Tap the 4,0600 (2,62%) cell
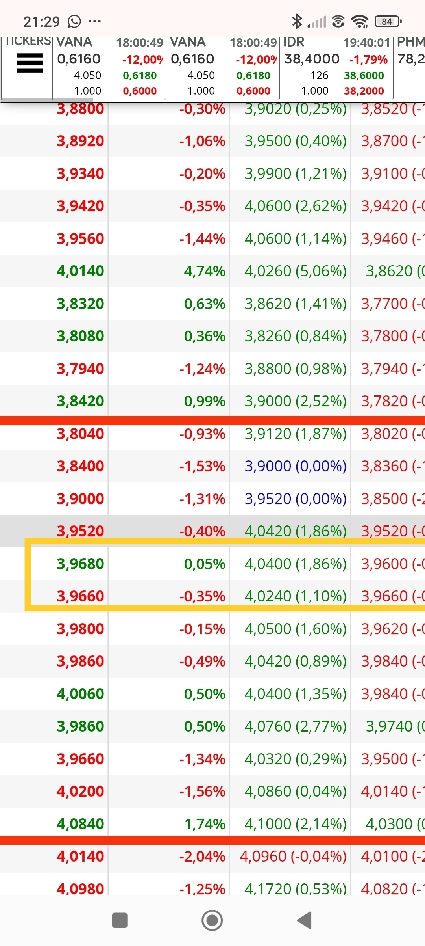This screenshot has height=946, width=425. 296,206
